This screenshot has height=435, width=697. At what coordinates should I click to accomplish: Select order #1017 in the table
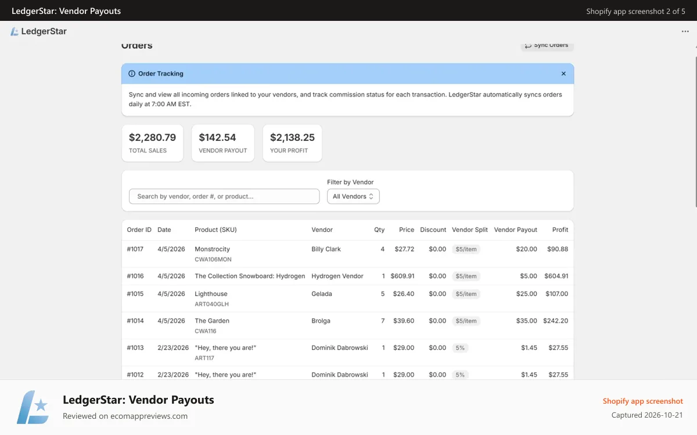[x=347, y=254]
